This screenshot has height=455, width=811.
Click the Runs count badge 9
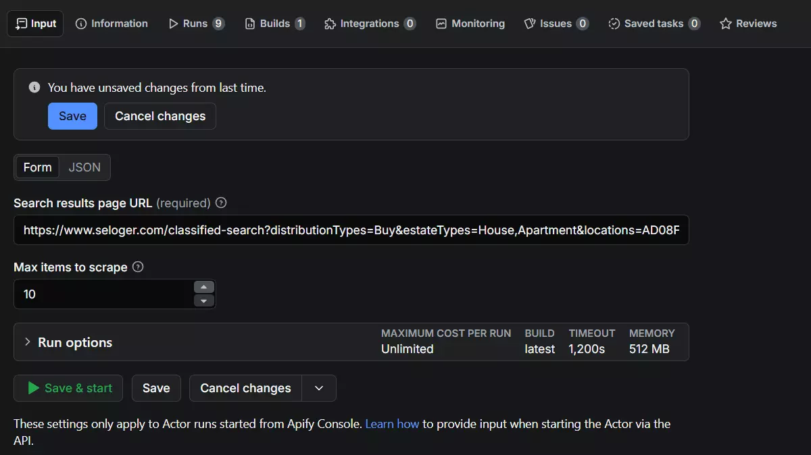(x=218, y=24)
